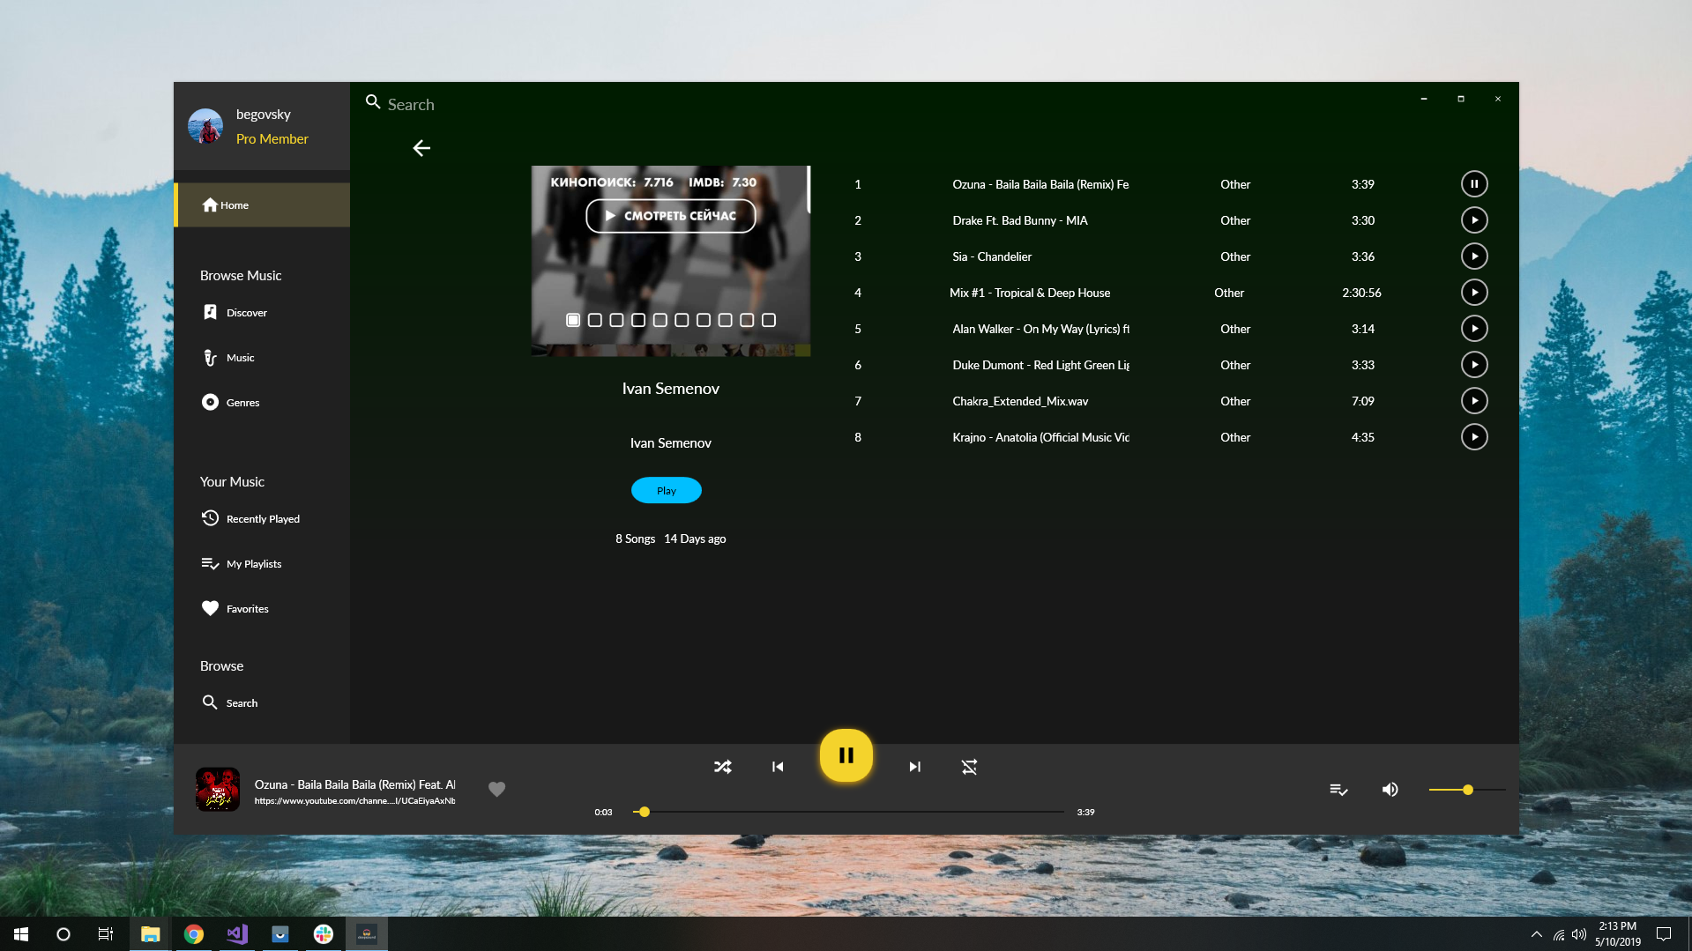Mute audio via the speaker icon
Image resolution: width=1692 pixels, height=951 pixels.
[x=1390, y=789]
